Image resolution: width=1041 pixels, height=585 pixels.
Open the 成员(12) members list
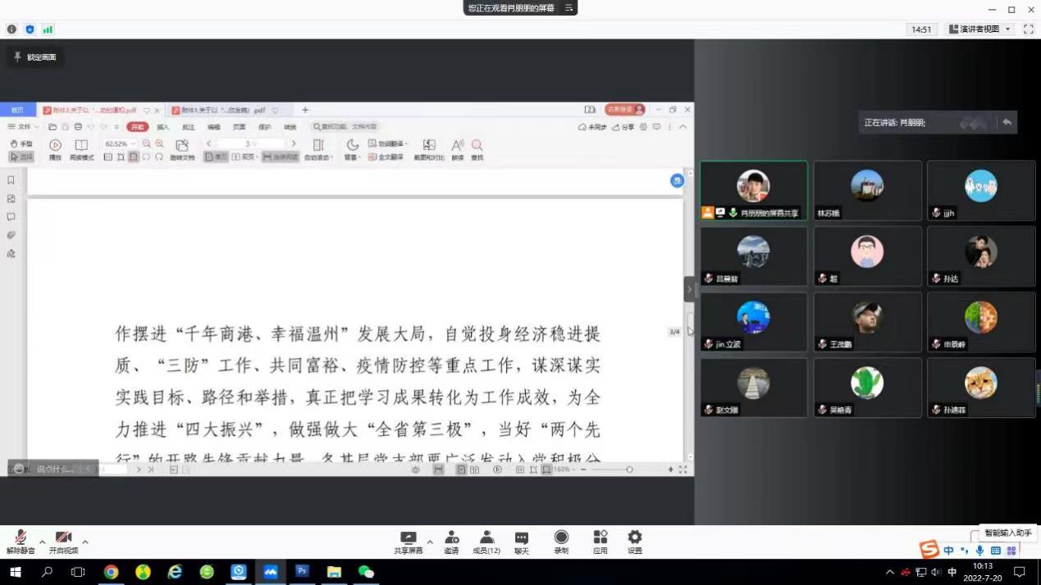point(486,542)
